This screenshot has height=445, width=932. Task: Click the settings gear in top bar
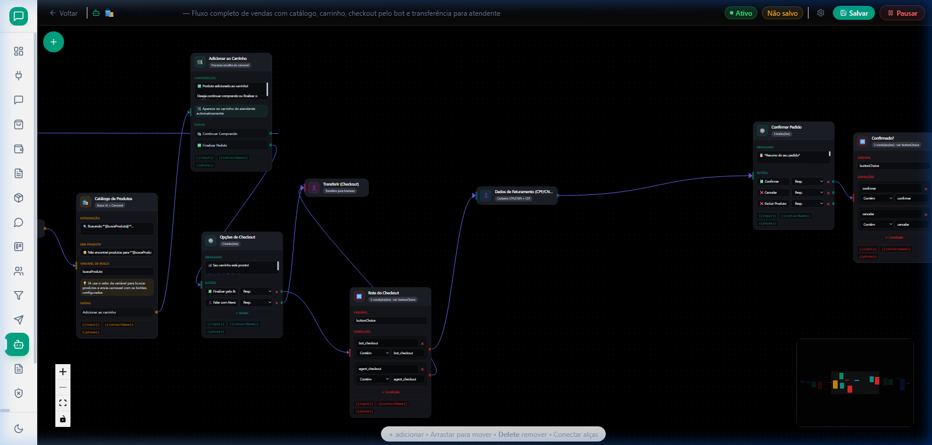[821, 13]
